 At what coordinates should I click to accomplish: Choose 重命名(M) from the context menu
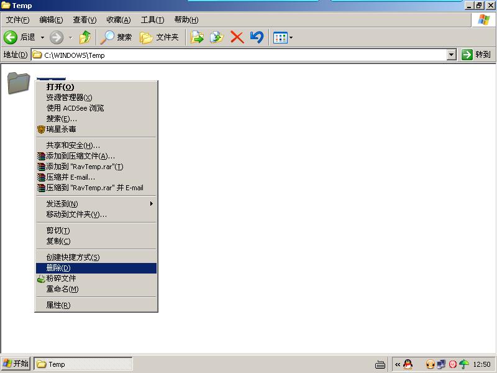point(62,289)
